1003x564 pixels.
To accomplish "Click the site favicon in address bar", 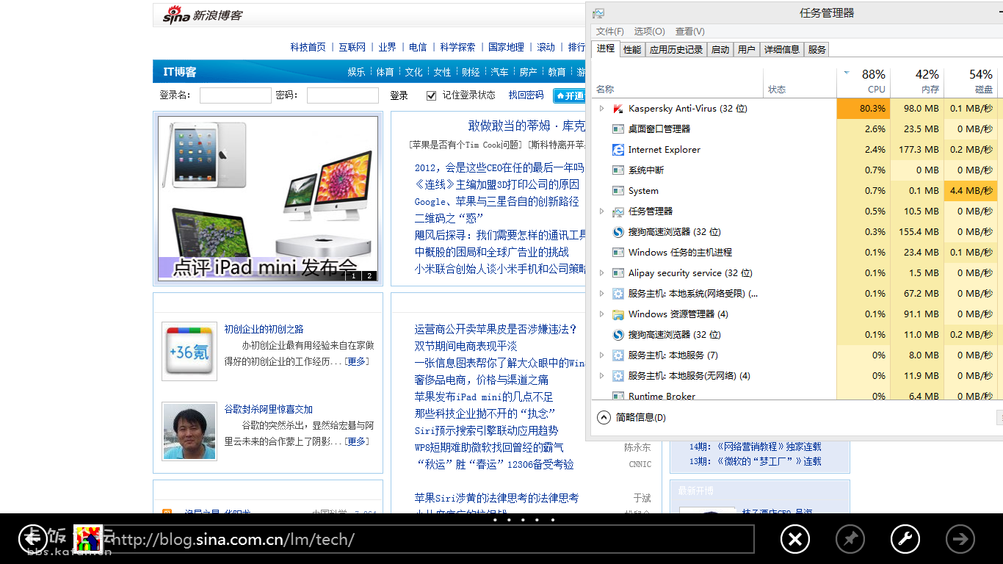I will [x=87, y=539].
